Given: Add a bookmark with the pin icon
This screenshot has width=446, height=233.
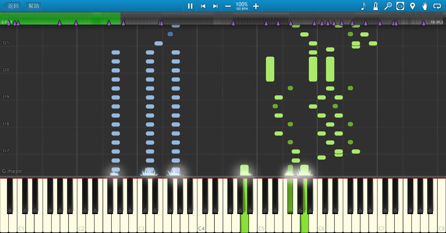Looking at the screenshot, I should [413, 6].
